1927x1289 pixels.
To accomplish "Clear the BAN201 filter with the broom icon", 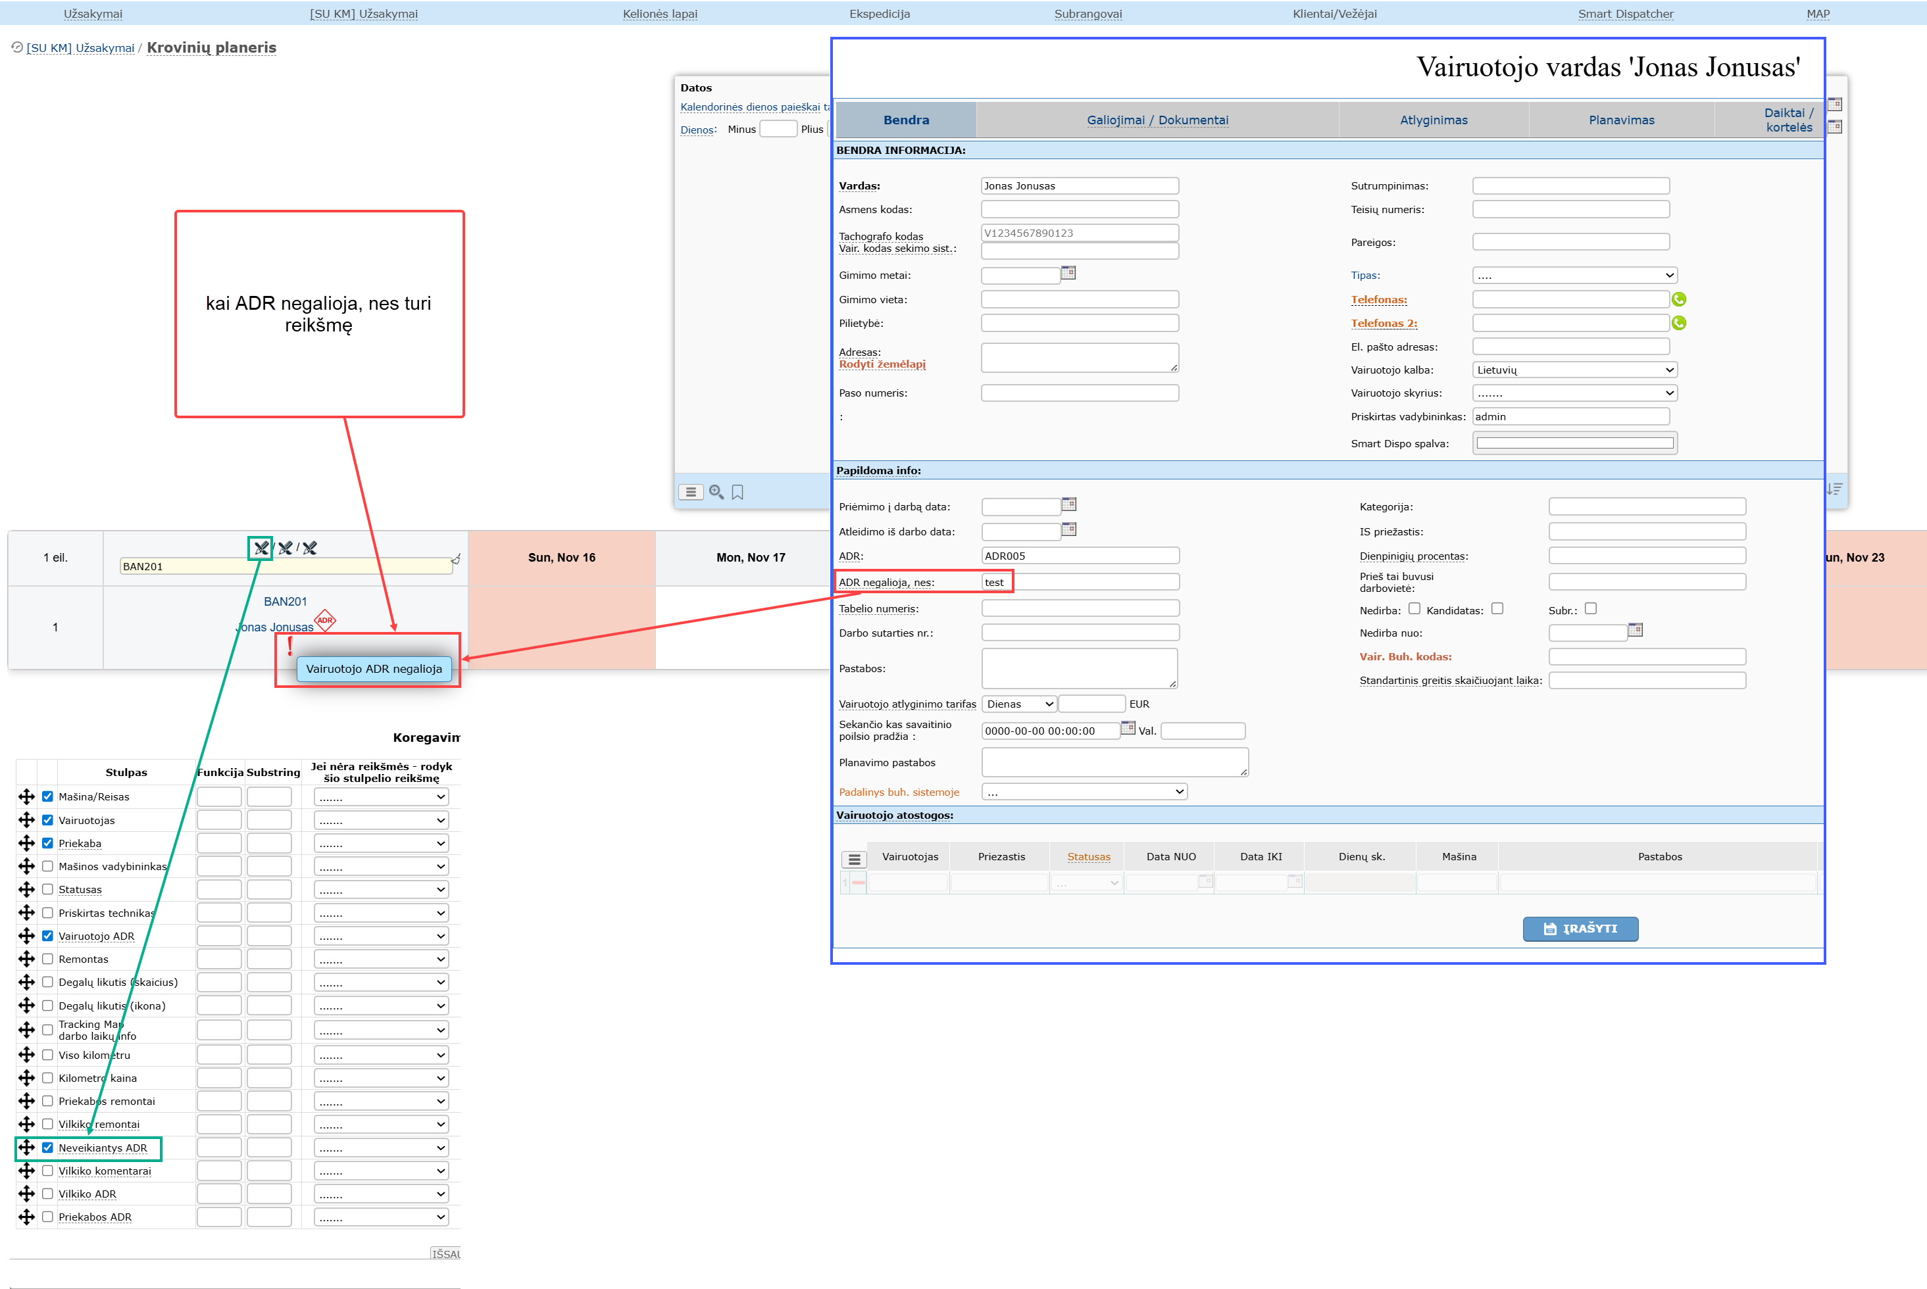I will click(x=456, y=560).
